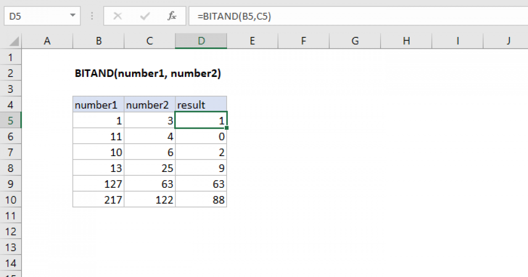Click the Cancel (X) formula bar icon

117,16
